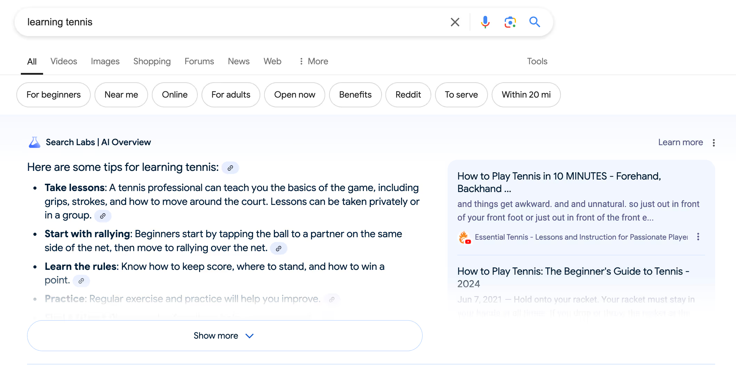Select the Open now filter chip
The image size is (736, 373).
tap(295, 95)
